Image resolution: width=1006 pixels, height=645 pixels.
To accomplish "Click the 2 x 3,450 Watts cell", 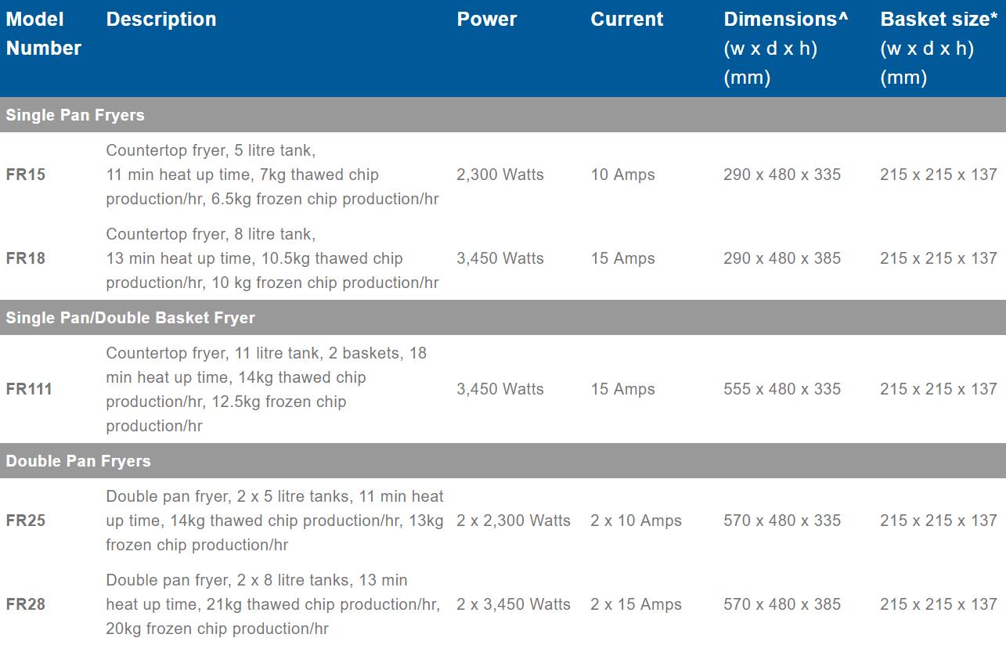I will (514, 604).
